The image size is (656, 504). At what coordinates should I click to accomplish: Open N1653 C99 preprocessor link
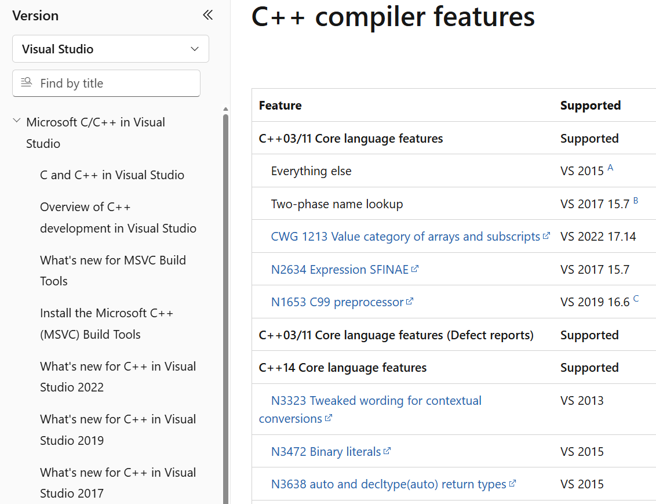pos(337,302)
